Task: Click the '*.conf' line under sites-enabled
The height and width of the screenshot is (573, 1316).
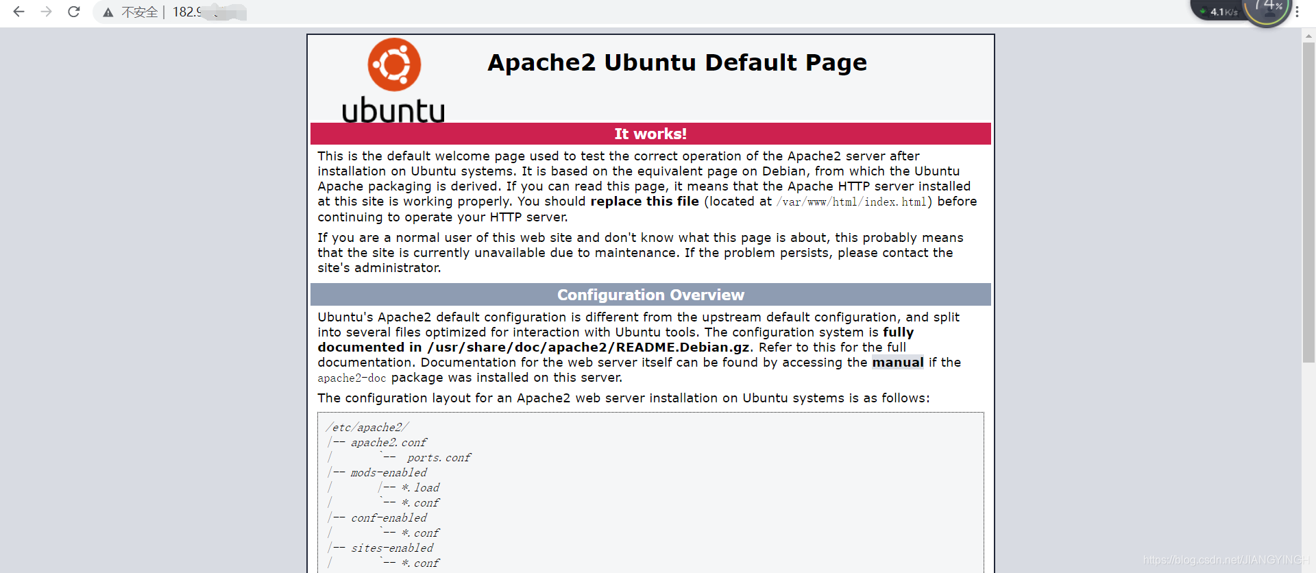Action: (x=420, y=563)
